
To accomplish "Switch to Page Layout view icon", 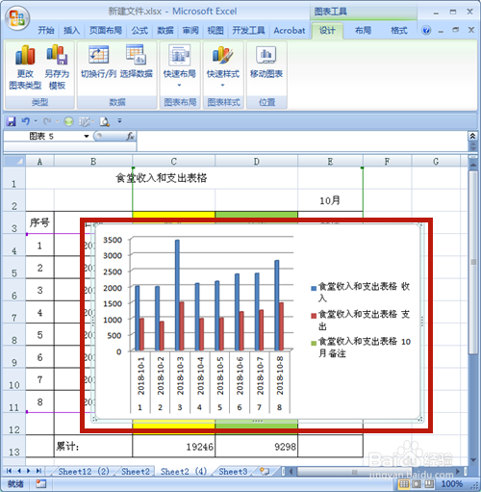I will [x=417, y=483].
